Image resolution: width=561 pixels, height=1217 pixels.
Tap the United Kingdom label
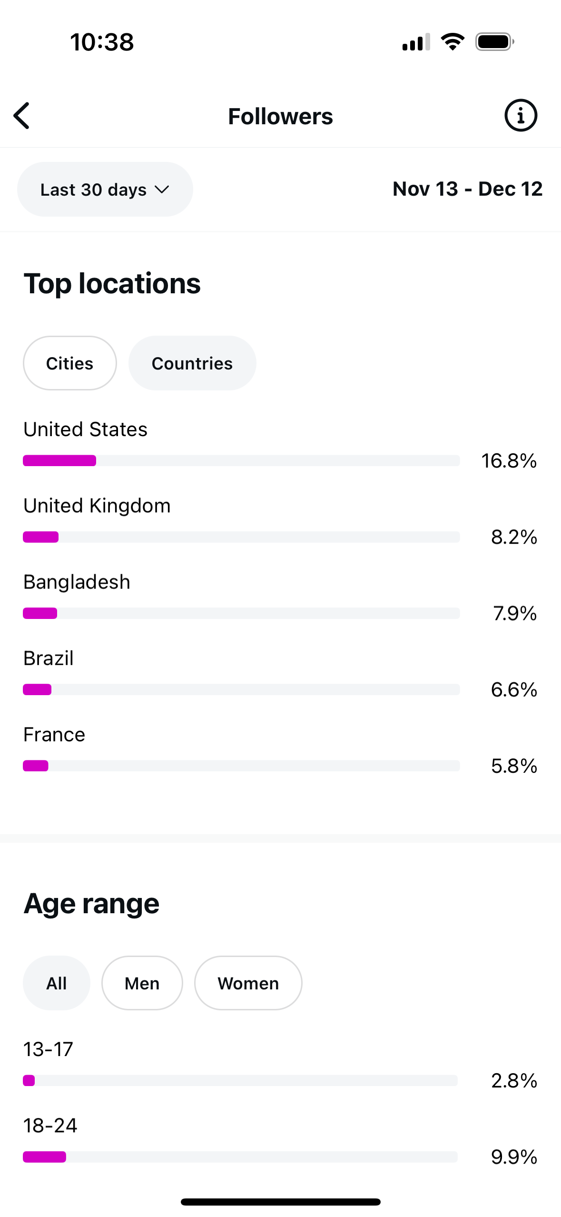[x=97, y=506]
